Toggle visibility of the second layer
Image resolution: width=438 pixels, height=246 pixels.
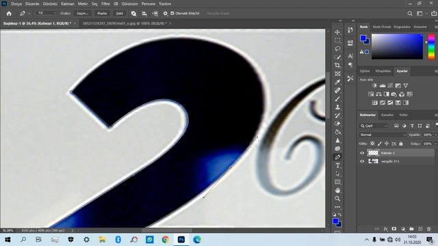(x=362, y=161)
